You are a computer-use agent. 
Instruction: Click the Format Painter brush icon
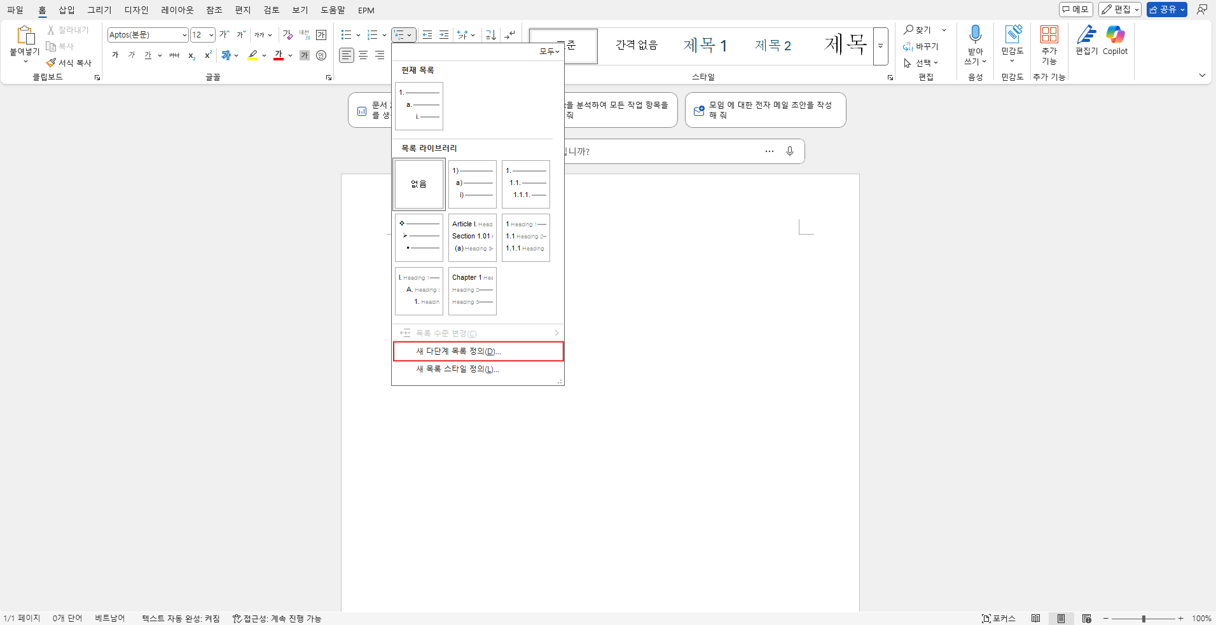(51, 62)
